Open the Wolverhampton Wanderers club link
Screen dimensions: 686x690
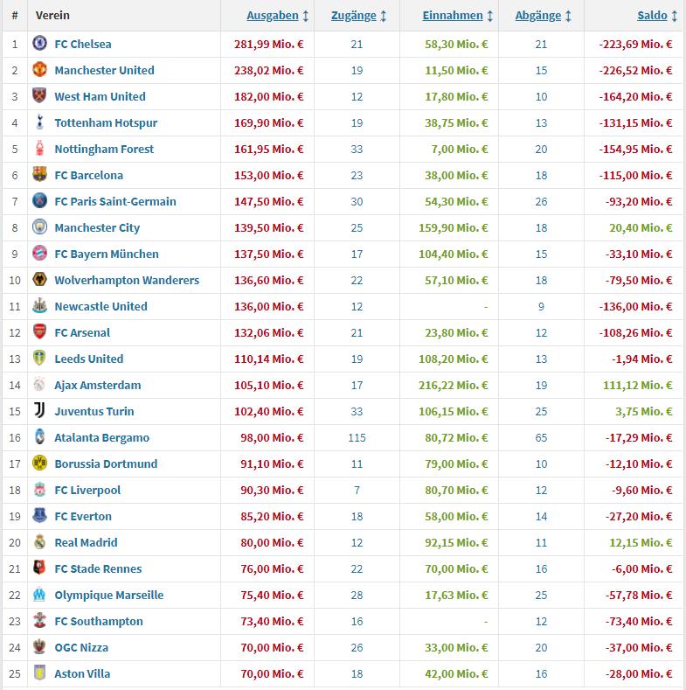[127, 280]
